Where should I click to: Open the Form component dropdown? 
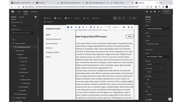click(78, 18)
